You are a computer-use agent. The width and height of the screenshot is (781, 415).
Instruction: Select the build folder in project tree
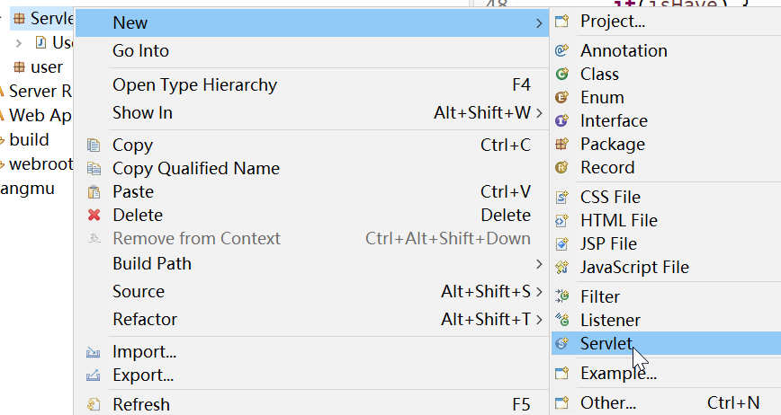pos(29,140)
